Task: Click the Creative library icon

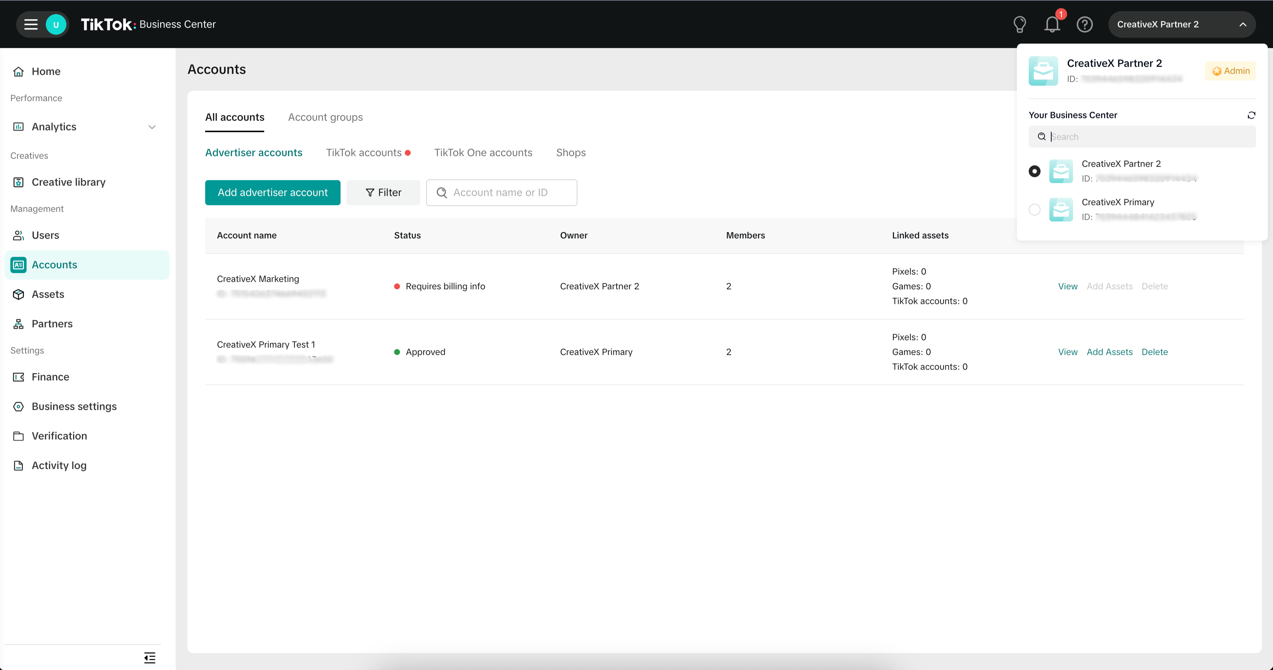Action: tap(18, 182)
